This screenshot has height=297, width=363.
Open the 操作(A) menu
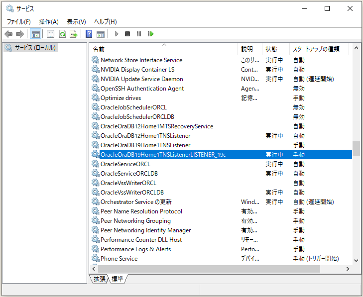(49, 22)
